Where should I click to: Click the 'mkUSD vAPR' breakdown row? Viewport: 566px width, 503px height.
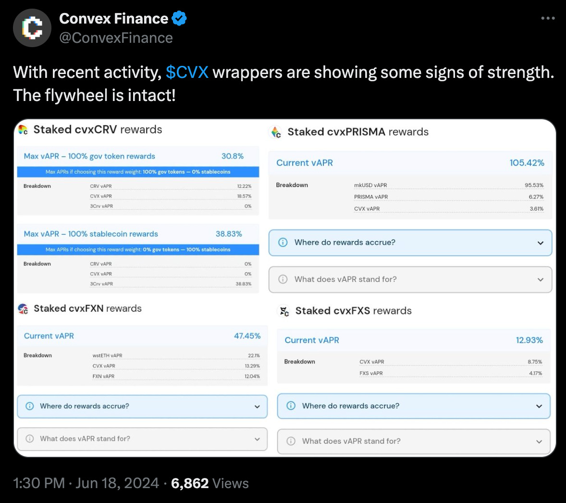[449, 185]
